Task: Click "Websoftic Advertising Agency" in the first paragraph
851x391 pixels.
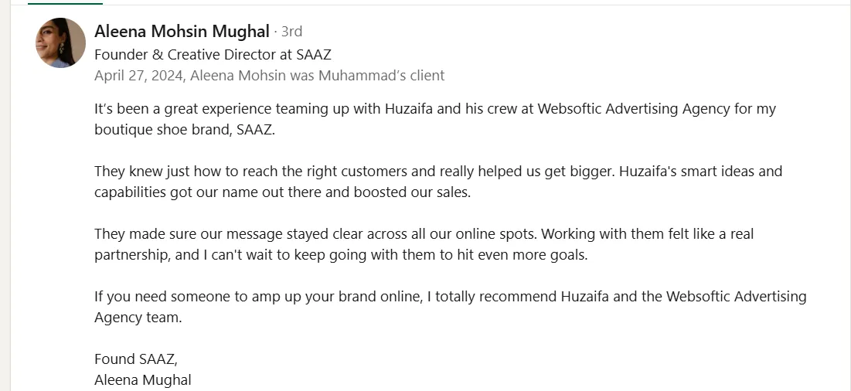Action: (x=634, y=109)
